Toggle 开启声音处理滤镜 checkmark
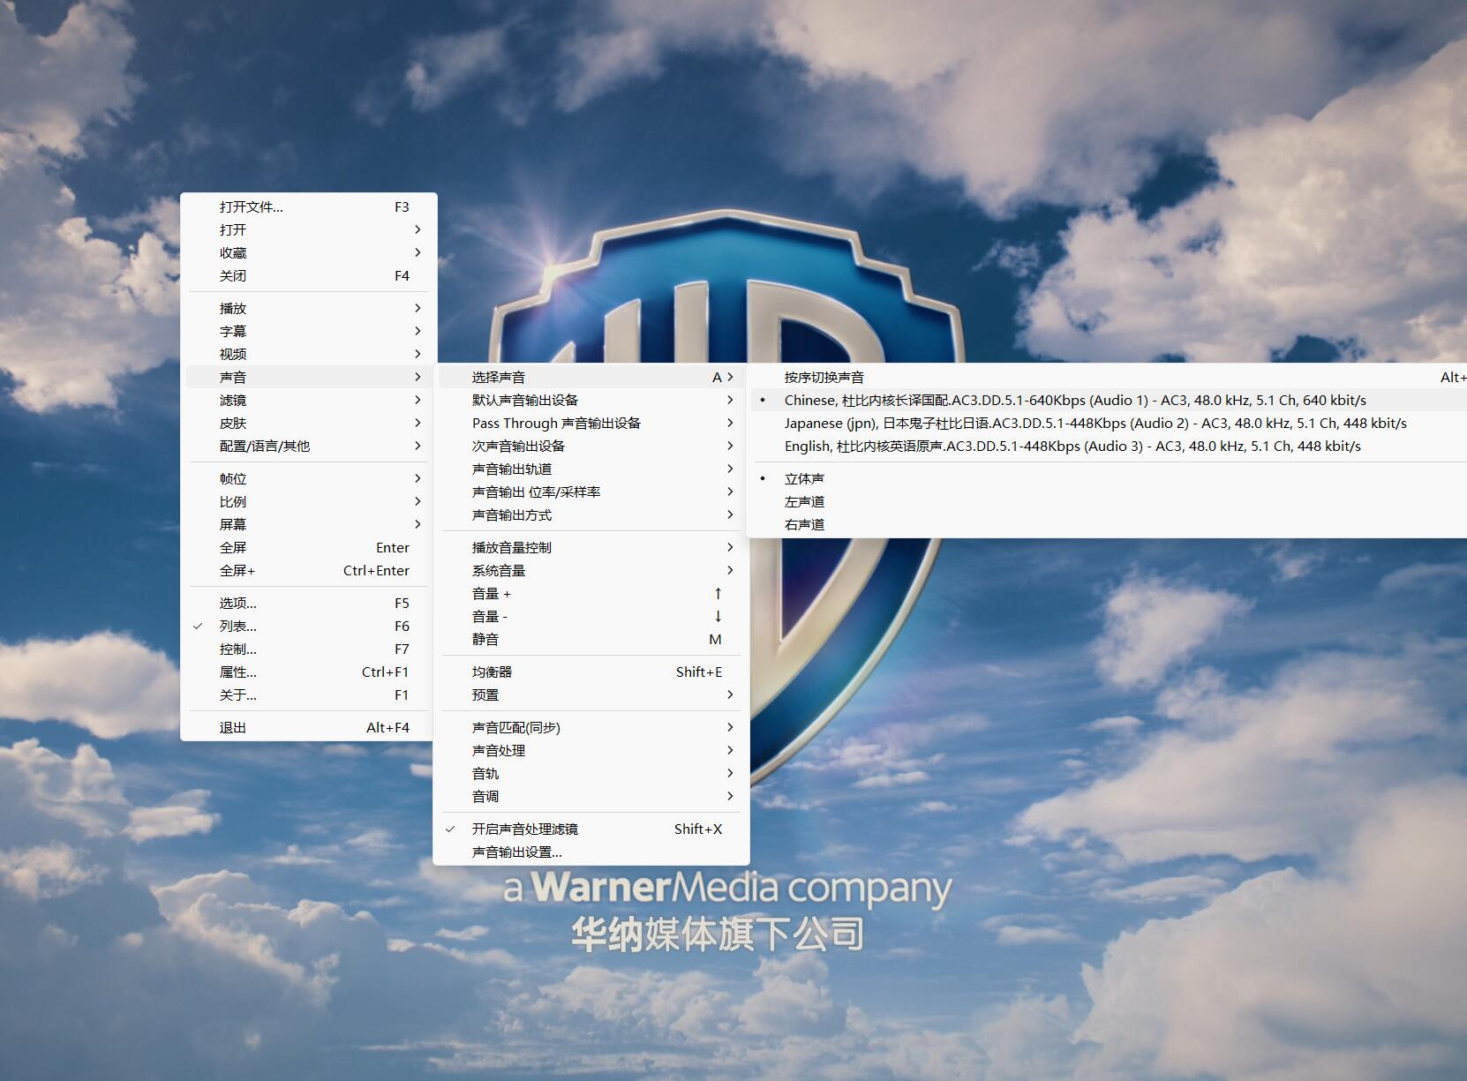 [x=591, y=829]
